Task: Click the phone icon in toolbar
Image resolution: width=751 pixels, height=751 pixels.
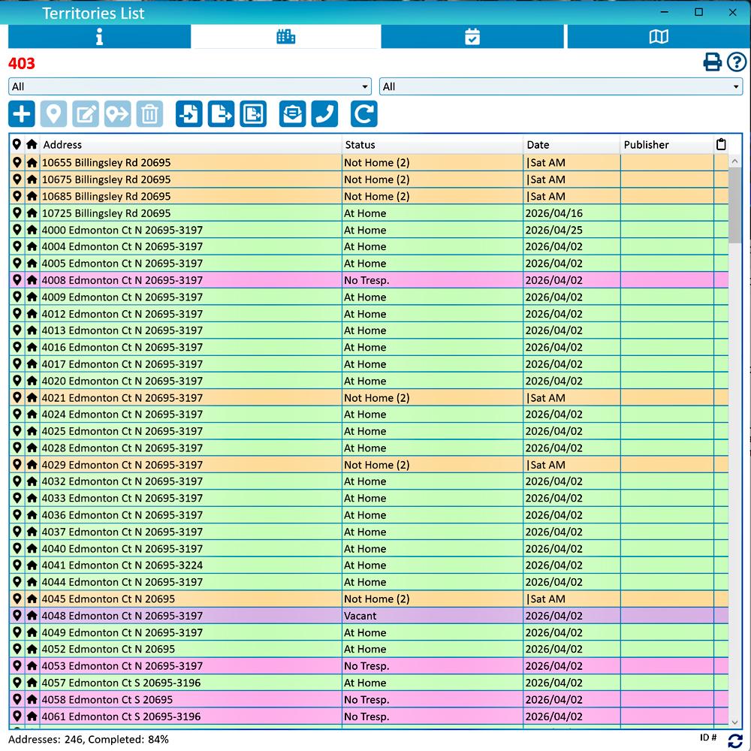Action: click(x=324, y=114)
